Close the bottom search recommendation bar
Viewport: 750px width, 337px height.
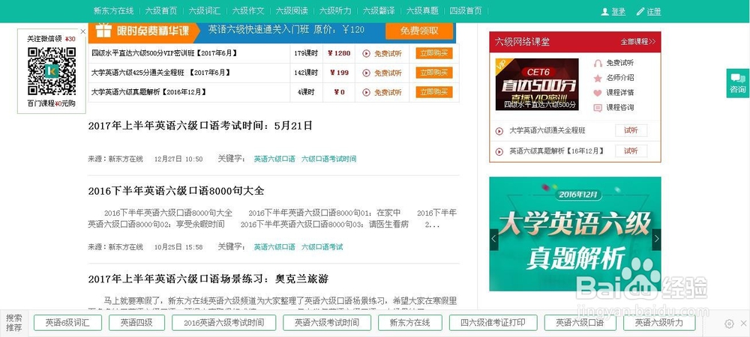(x=743, y=324)
